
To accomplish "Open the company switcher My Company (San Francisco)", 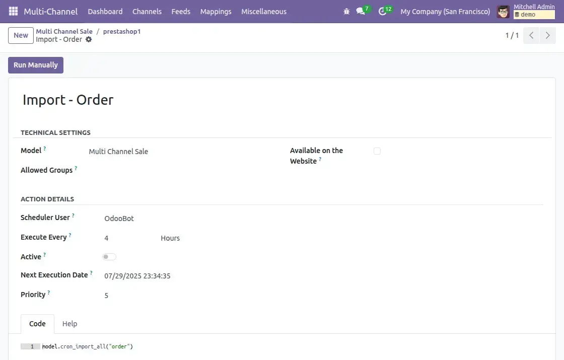I will [445, 12].
